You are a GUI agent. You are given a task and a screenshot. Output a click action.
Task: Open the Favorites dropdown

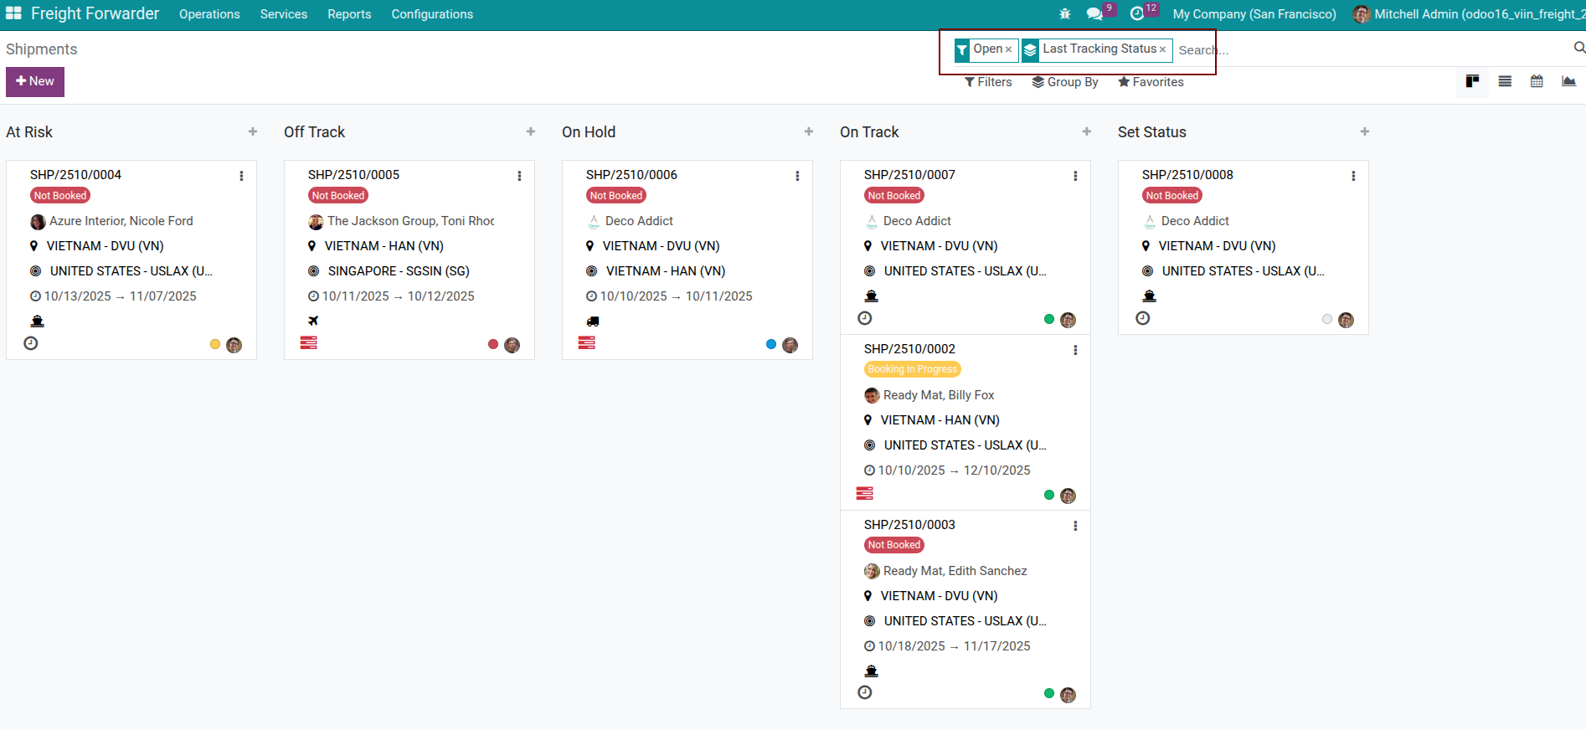[1151, 82]
